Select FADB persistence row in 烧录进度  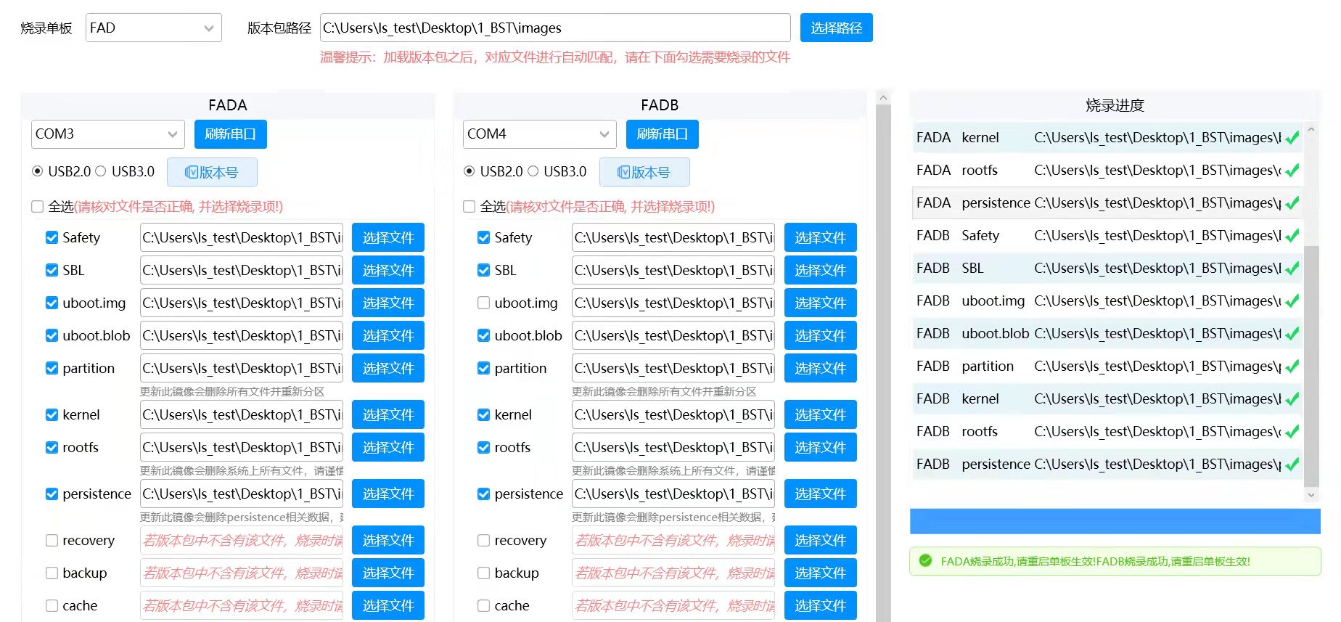click(1107, 464)
